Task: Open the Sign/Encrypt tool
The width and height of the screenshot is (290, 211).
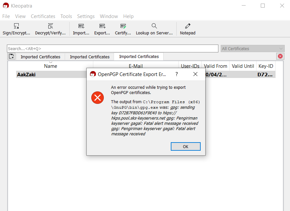Action: [x=16, y=29]
